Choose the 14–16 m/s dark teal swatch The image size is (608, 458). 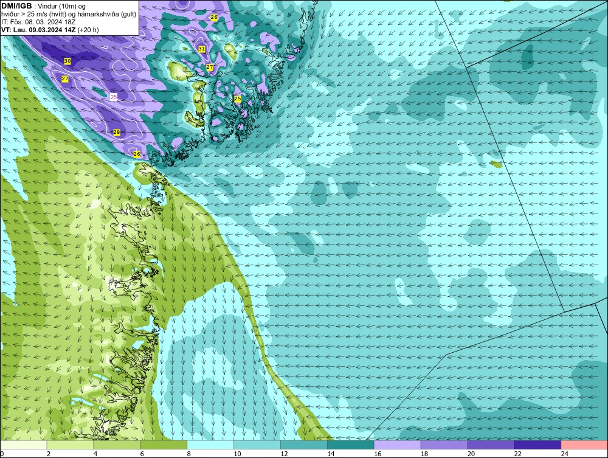pos(351,445)
